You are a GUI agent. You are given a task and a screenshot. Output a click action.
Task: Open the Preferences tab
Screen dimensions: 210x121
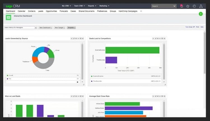point(102,11)
